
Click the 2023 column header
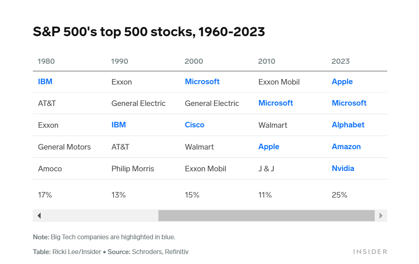click(x=340, y=61)
